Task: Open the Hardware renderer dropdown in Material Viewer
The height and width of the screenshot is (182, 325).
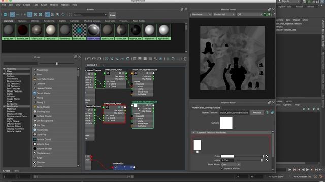Action: point(201,15)
